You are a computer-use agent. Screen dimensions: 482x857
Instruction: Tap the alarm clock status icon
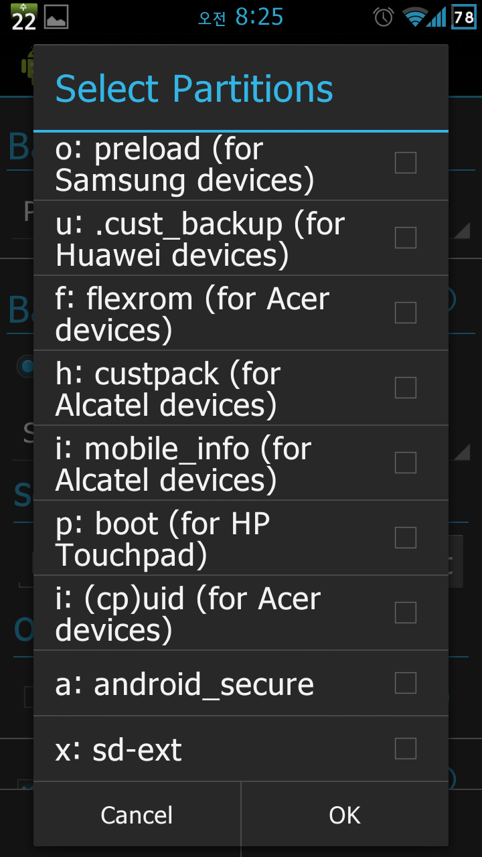[384, 17]
